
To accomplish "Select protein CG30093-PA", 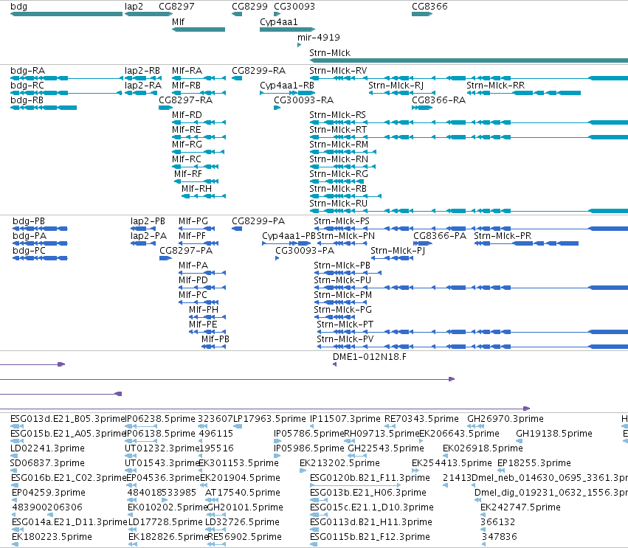I will 305,251.
